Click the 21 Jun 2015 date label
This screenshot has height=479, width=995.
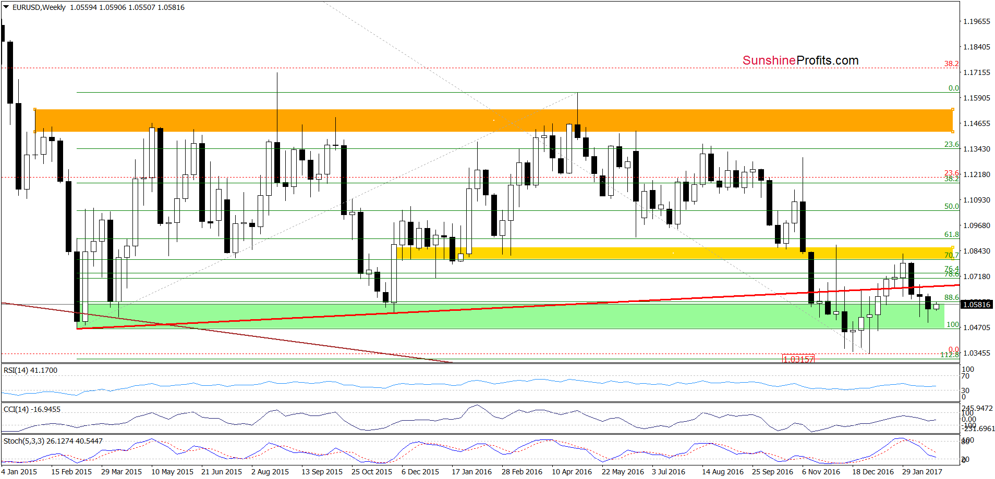click(x=222, y=472)
